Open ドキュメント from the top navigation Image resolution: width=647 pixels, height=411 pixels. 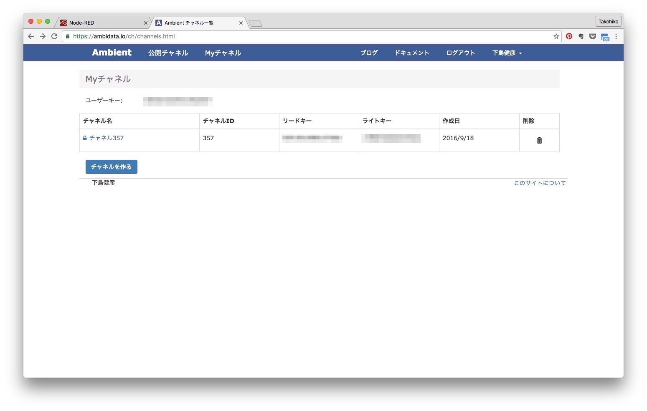(x=411, y=53)
